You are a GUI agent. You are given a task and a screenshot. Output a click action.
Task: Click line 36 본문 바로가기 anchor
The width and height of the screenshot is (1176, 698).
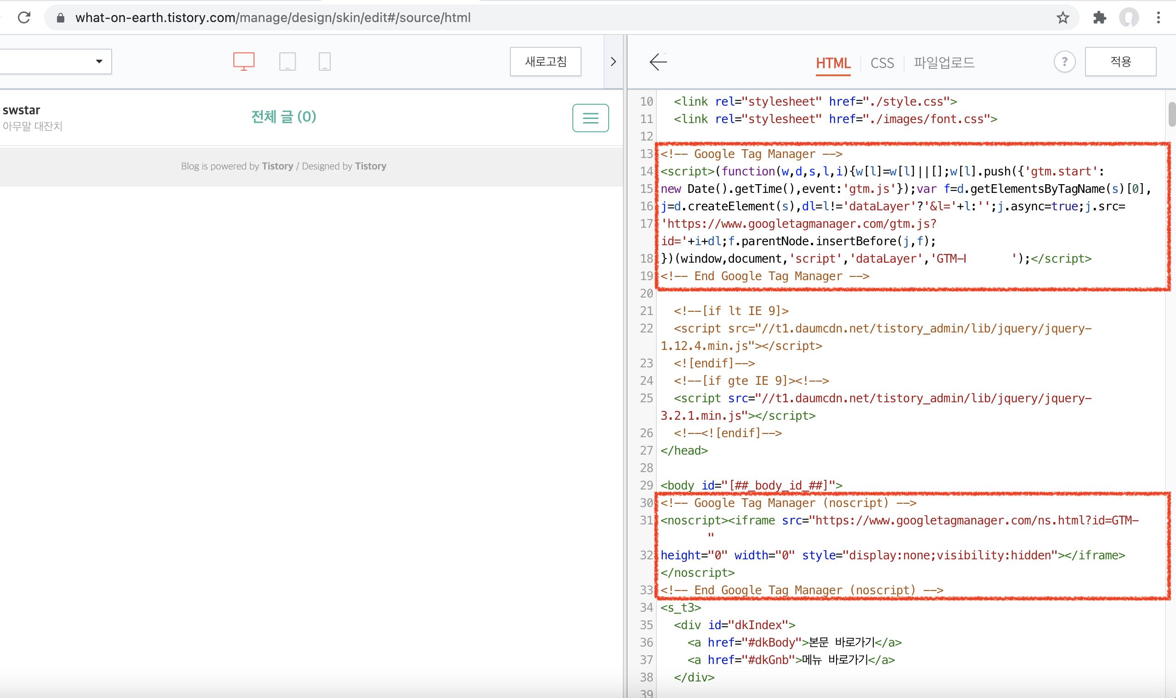tap(795, 642)
